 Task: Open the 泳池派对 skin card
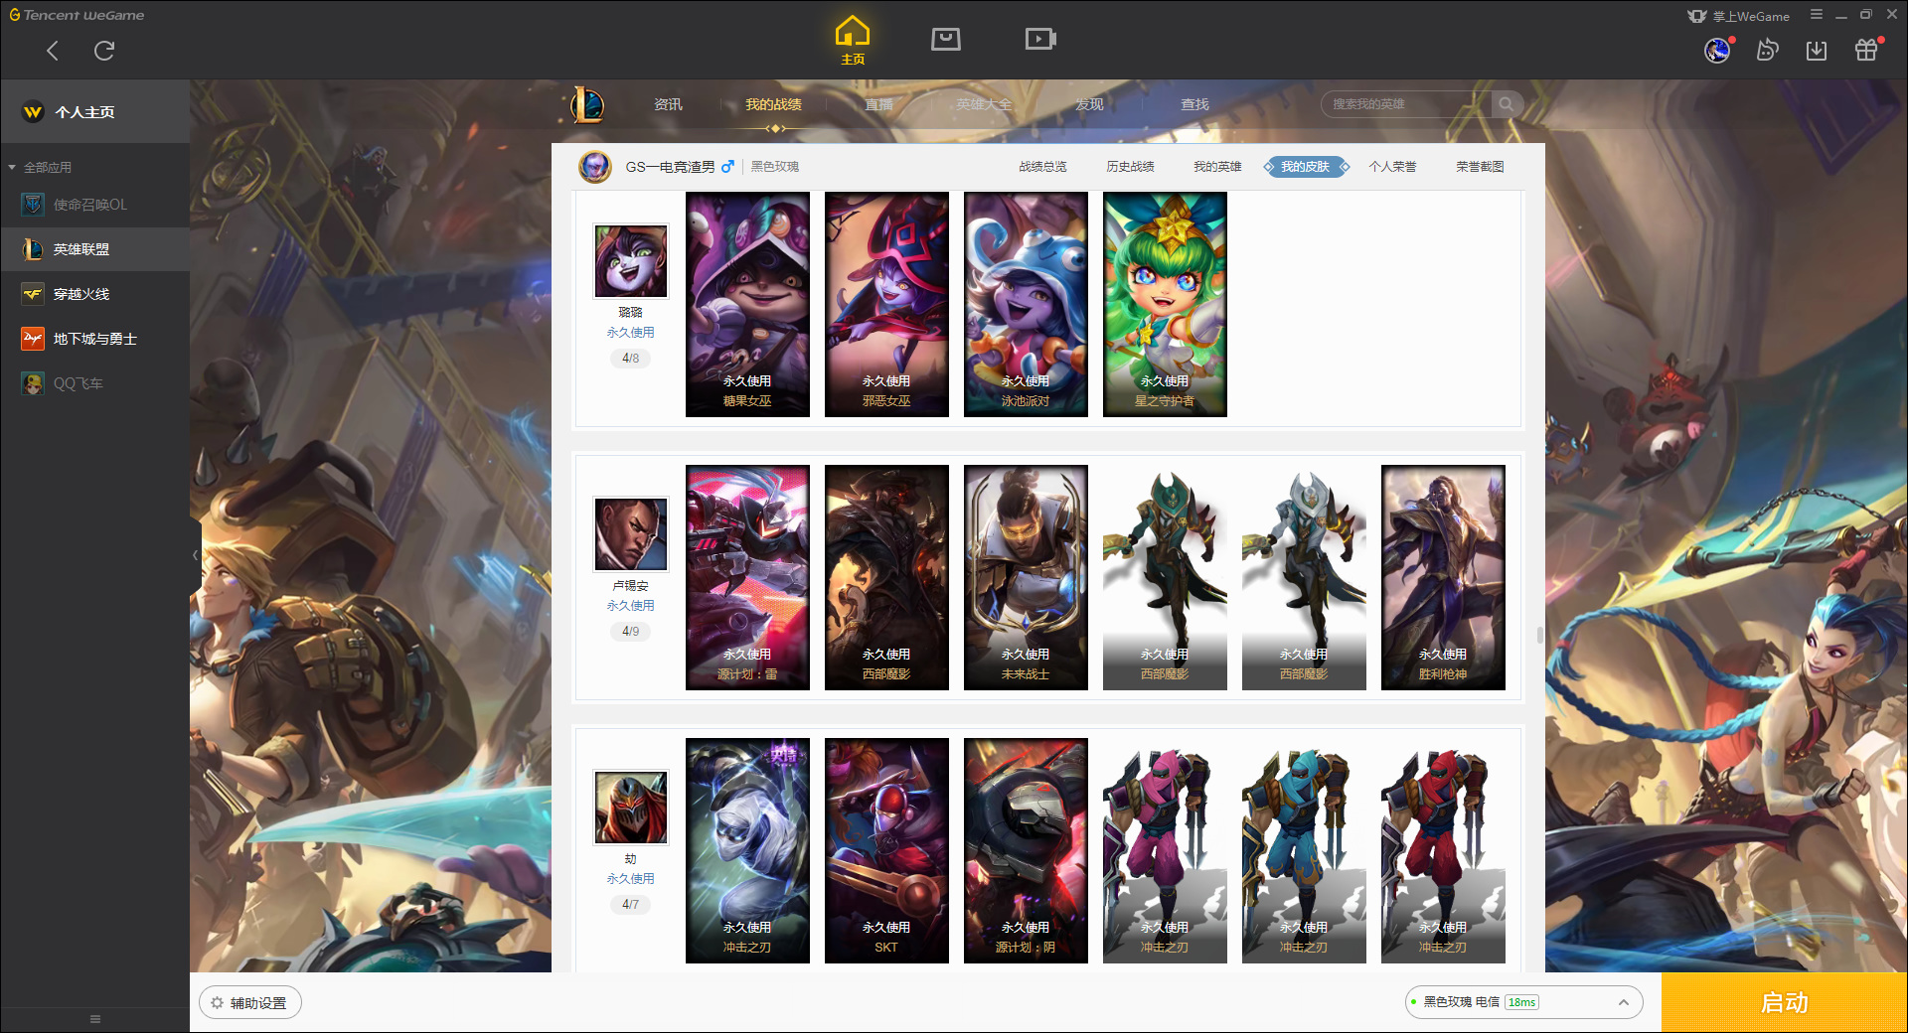[1026, 304]
